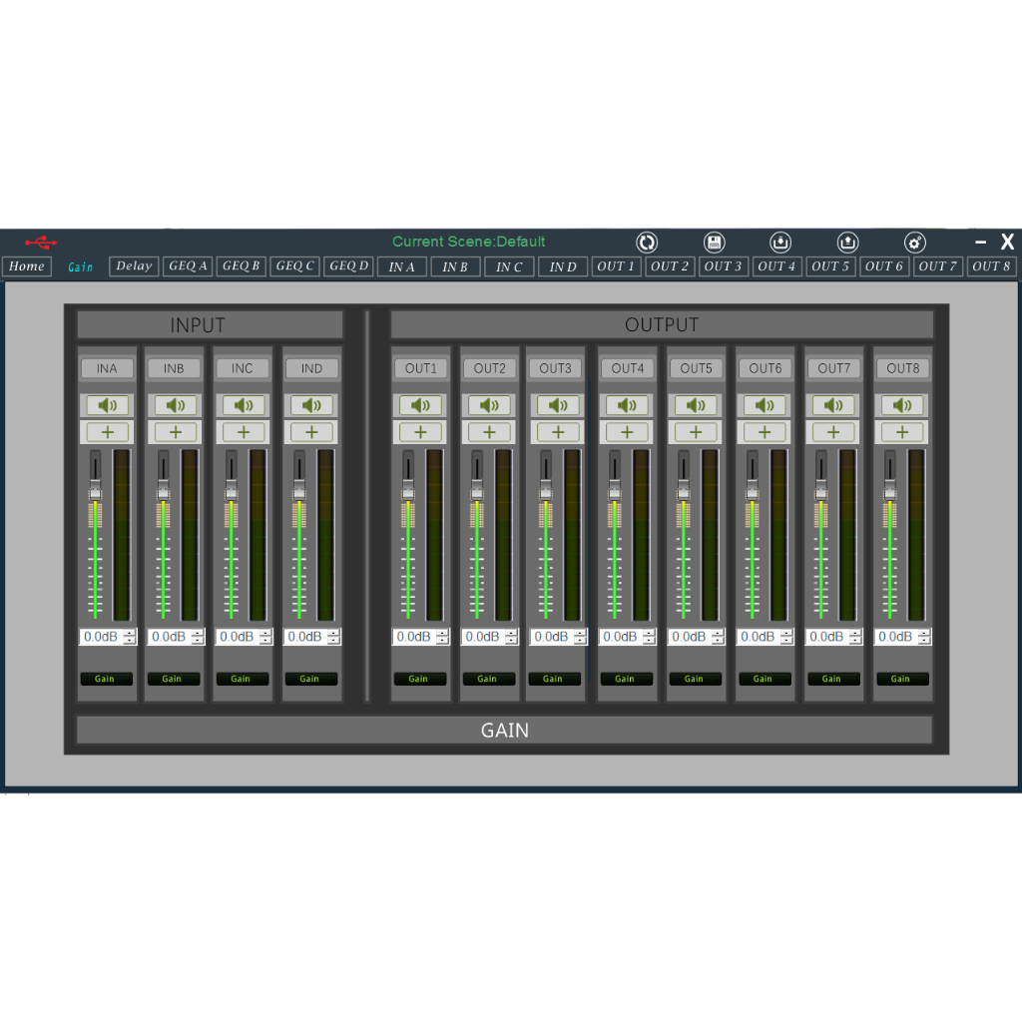Click the plus polarity button under OUT2
This screenshot has height=1022, width=1022.
tap(489, 431)
